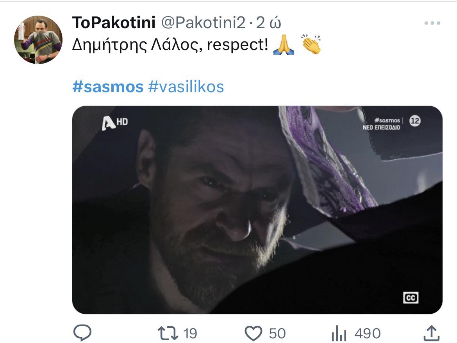Like the tweet with the heart icon
457x343 pixels.
253,333
